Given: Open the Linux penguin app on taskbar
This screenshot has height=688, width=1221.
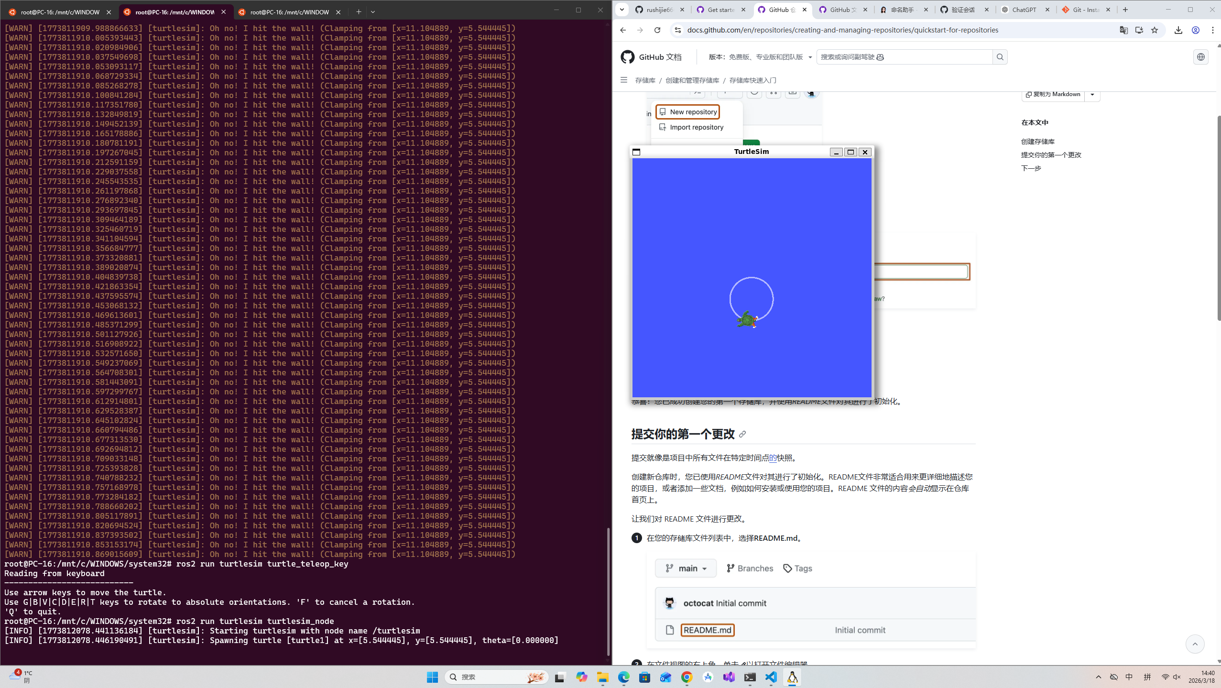Looking at the screenshot, I should click(792, 677).
